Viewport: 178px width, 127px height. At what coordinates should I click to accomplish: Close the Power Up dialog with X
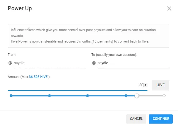point(169,8)
